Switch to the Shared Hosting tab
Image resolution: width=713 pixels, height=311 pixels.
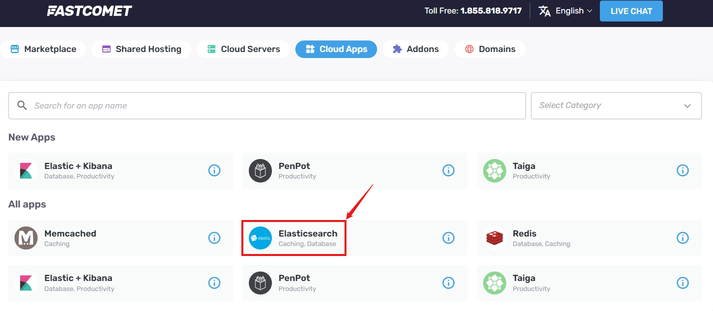click(141, 49)
